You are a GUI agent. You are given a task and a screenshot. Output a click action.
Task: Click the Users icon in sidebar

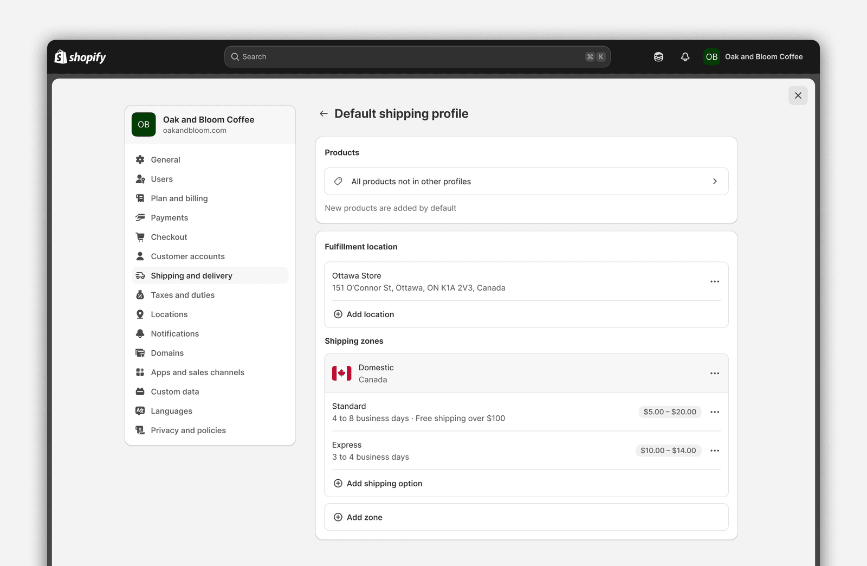(140, 179)
